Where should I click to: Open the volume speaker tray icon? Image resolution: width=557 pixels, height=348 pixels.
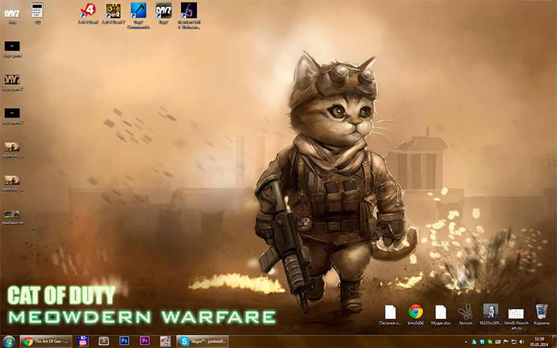(521, 342)
